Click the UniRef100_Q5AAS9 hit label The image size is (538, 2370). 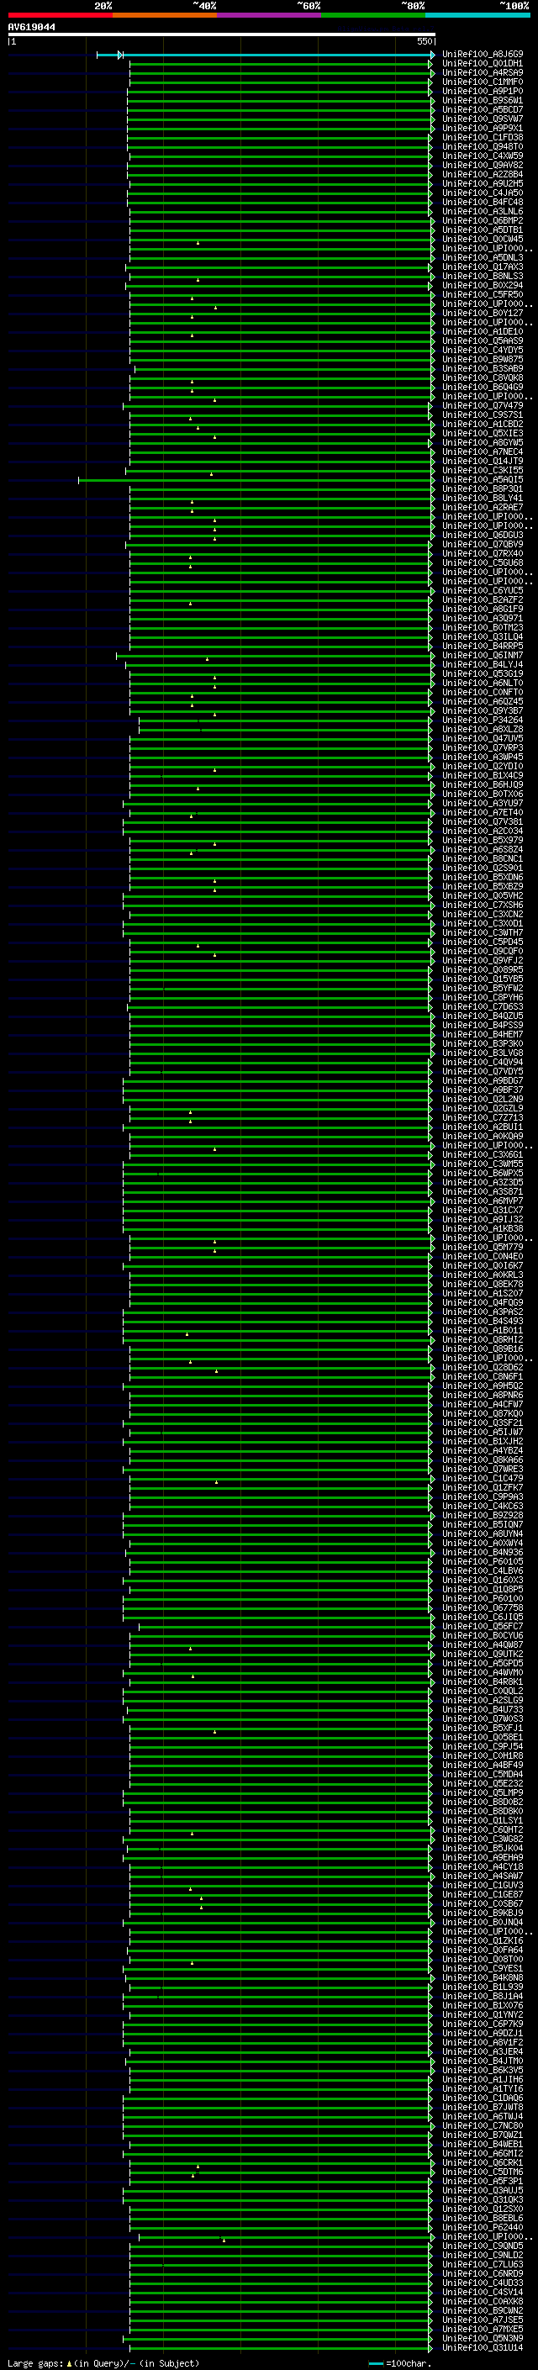pyautogui.click(x=483, y=340)
